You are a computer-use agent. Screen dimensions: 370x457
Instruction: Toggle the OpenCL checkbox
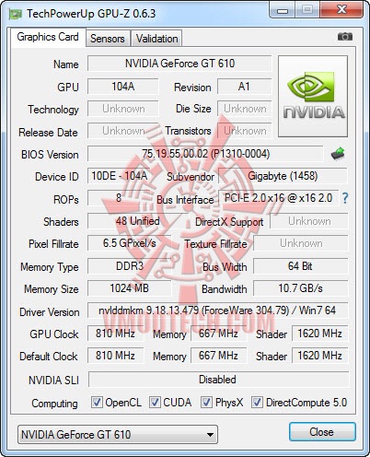97,402
